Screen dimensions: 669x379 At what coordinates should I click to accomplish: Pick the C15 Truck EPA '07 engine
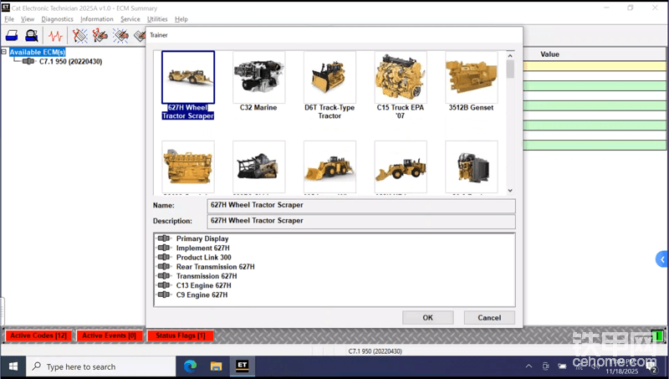(x=400, y=78)
